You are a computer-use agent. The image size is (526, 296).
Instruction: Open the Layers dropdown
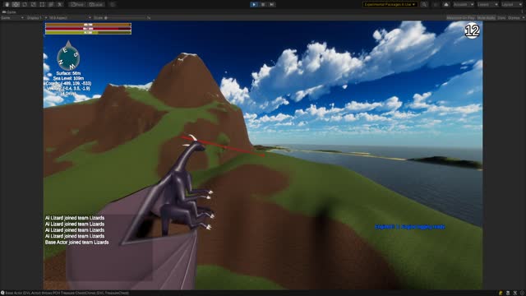[487, 4]
